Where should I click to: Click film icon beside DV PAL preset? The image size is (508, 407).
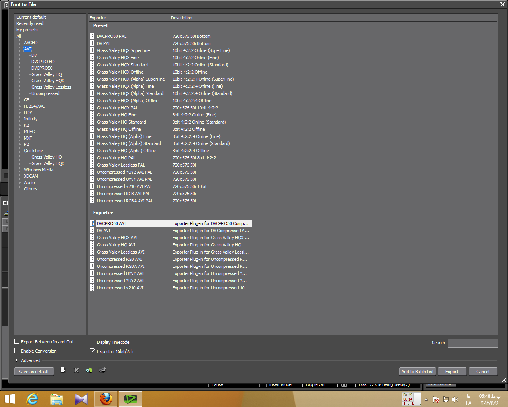(92, 43)
